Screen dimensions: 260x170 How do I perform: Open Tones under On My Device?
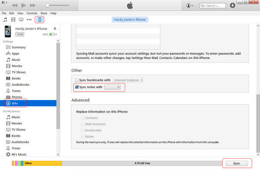point(28,148)
